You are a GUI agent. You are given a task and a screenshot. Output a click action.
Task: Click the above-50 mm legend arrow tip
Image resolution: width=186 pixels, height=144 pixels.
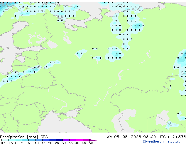pyautogui.click(x=93, y=140)
